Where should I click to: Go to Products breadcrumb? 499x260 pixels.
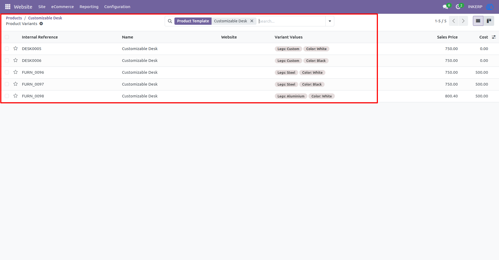pos(14,18)
